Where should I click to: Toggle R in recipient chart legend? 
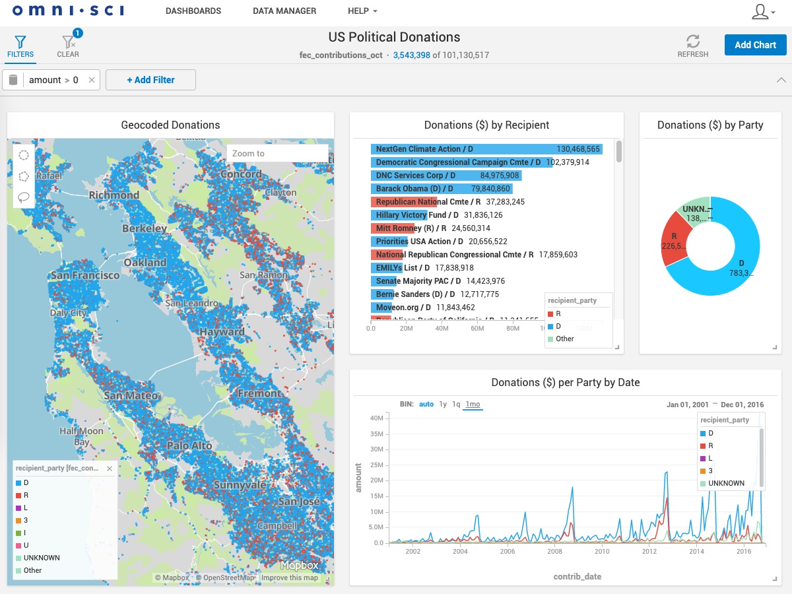click(x=554, y=313)
